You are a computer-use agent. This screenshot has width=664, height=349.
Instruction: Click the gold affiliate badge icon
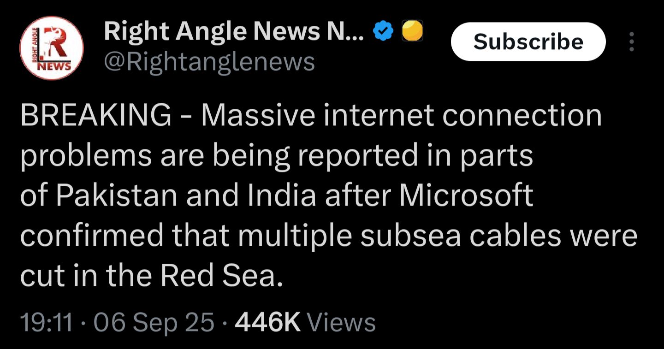click(412, 31)
